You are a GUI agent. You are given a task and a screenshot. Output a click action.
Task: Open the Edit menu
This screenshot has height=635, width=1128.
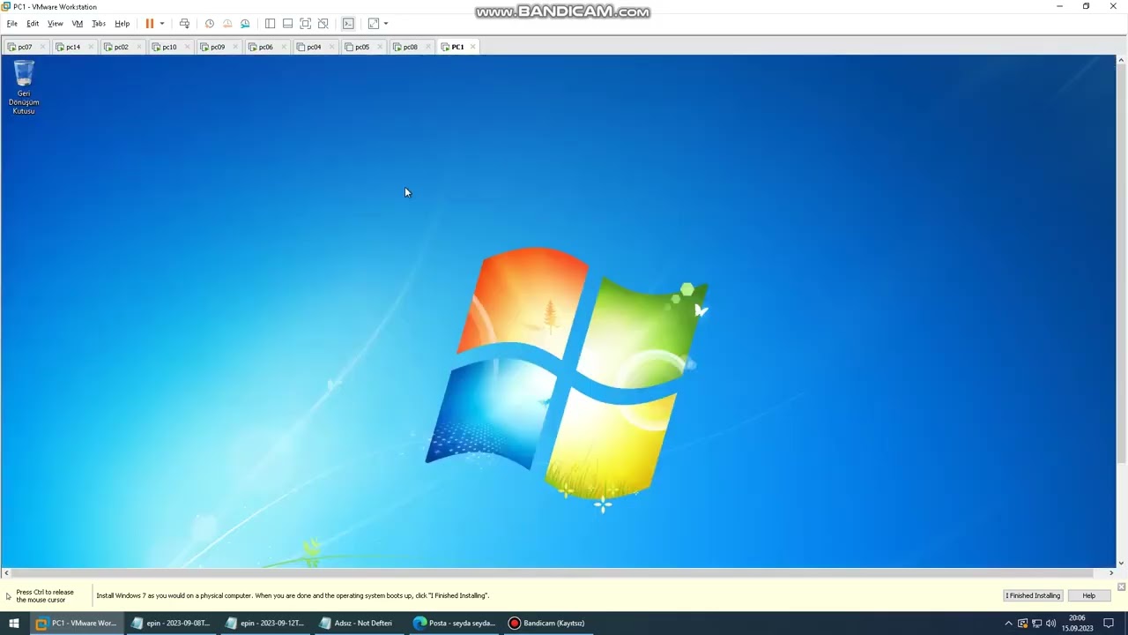(x=33, y=24)
